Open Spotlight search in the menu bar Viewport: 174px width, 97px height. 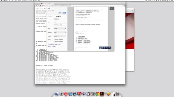[170, 1]
